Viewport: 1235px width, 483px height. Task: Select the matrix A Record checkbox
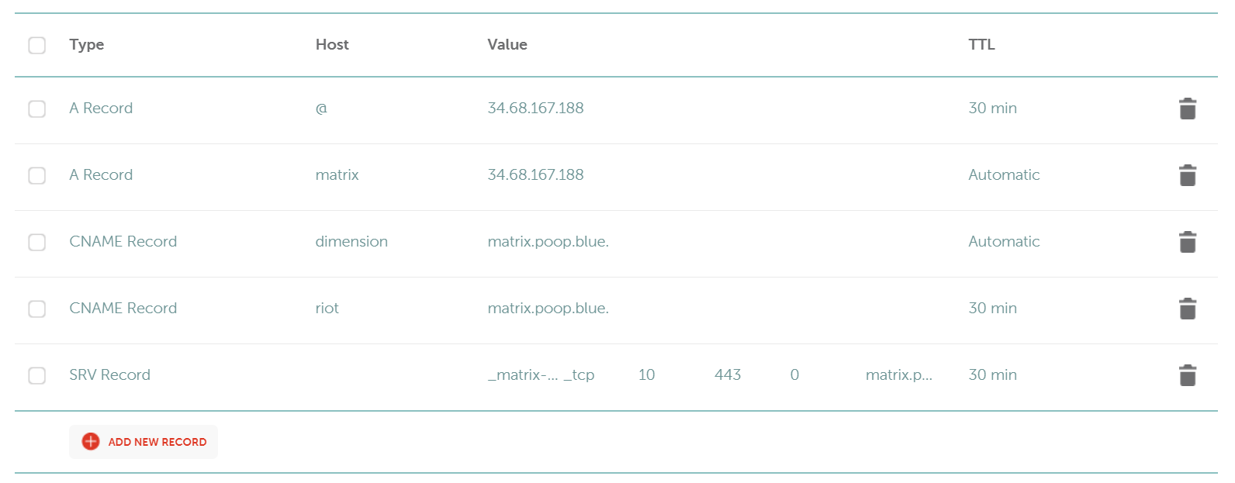pos(37,175)
